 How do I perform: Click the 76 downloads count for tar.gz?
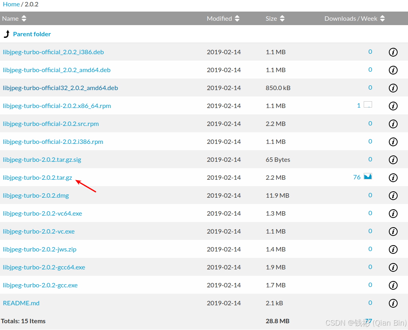coord(357,177)
